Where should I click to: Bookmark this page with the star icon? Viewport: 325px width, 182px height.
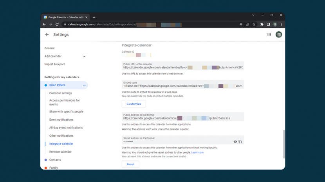[254, 24]
